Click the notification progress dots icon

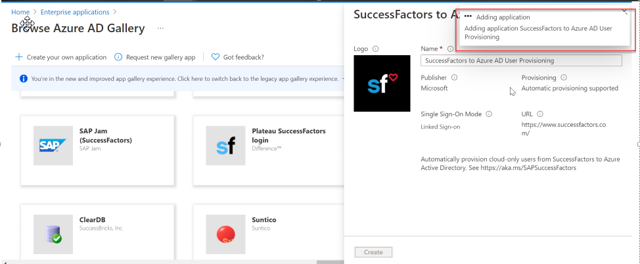pos(468,17)
